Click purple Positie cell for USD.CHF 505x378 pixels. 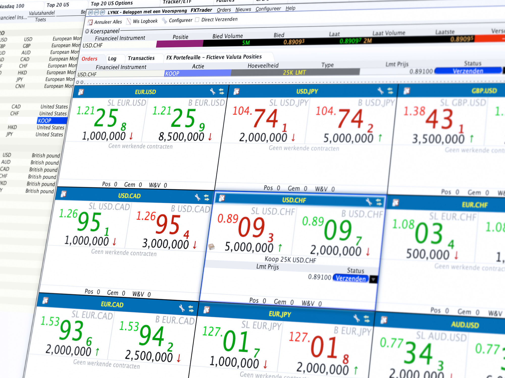click(x=180, y=44)
